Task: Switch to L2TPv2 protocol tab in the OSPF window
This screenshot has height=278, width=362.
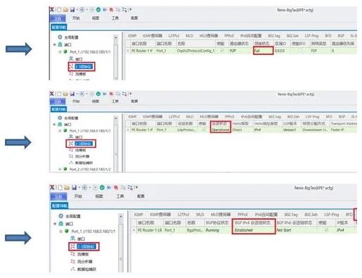Action: (x=174, y=36)
